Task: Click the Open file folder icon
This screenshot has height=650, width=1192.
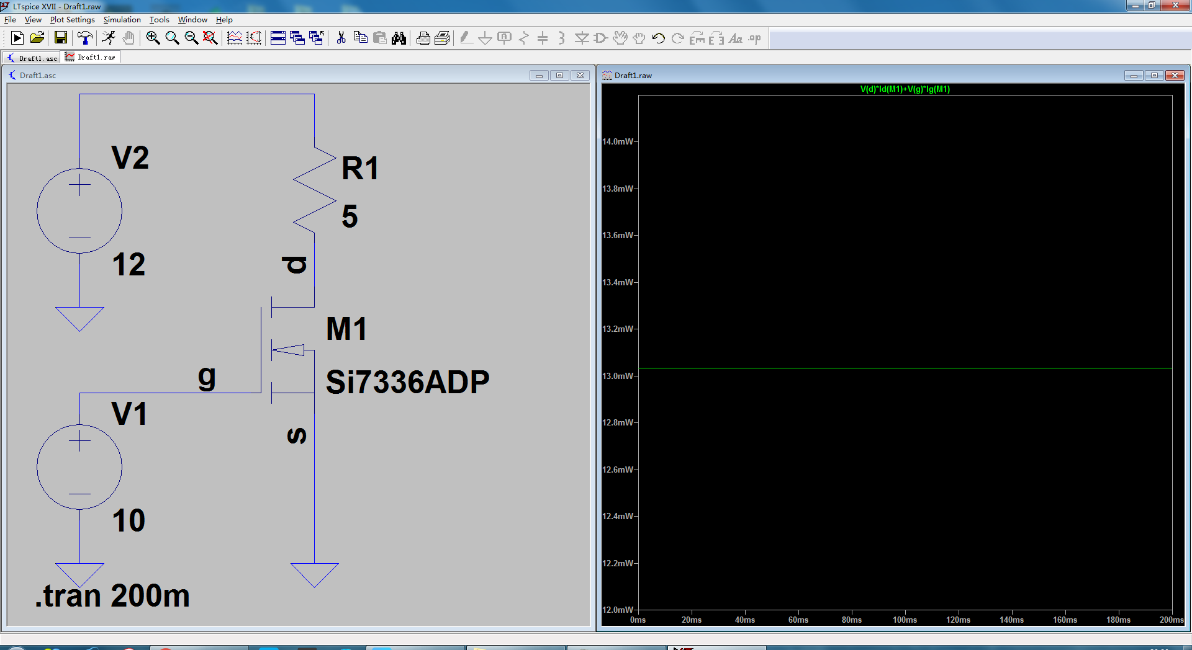Action: coord(37,38)
